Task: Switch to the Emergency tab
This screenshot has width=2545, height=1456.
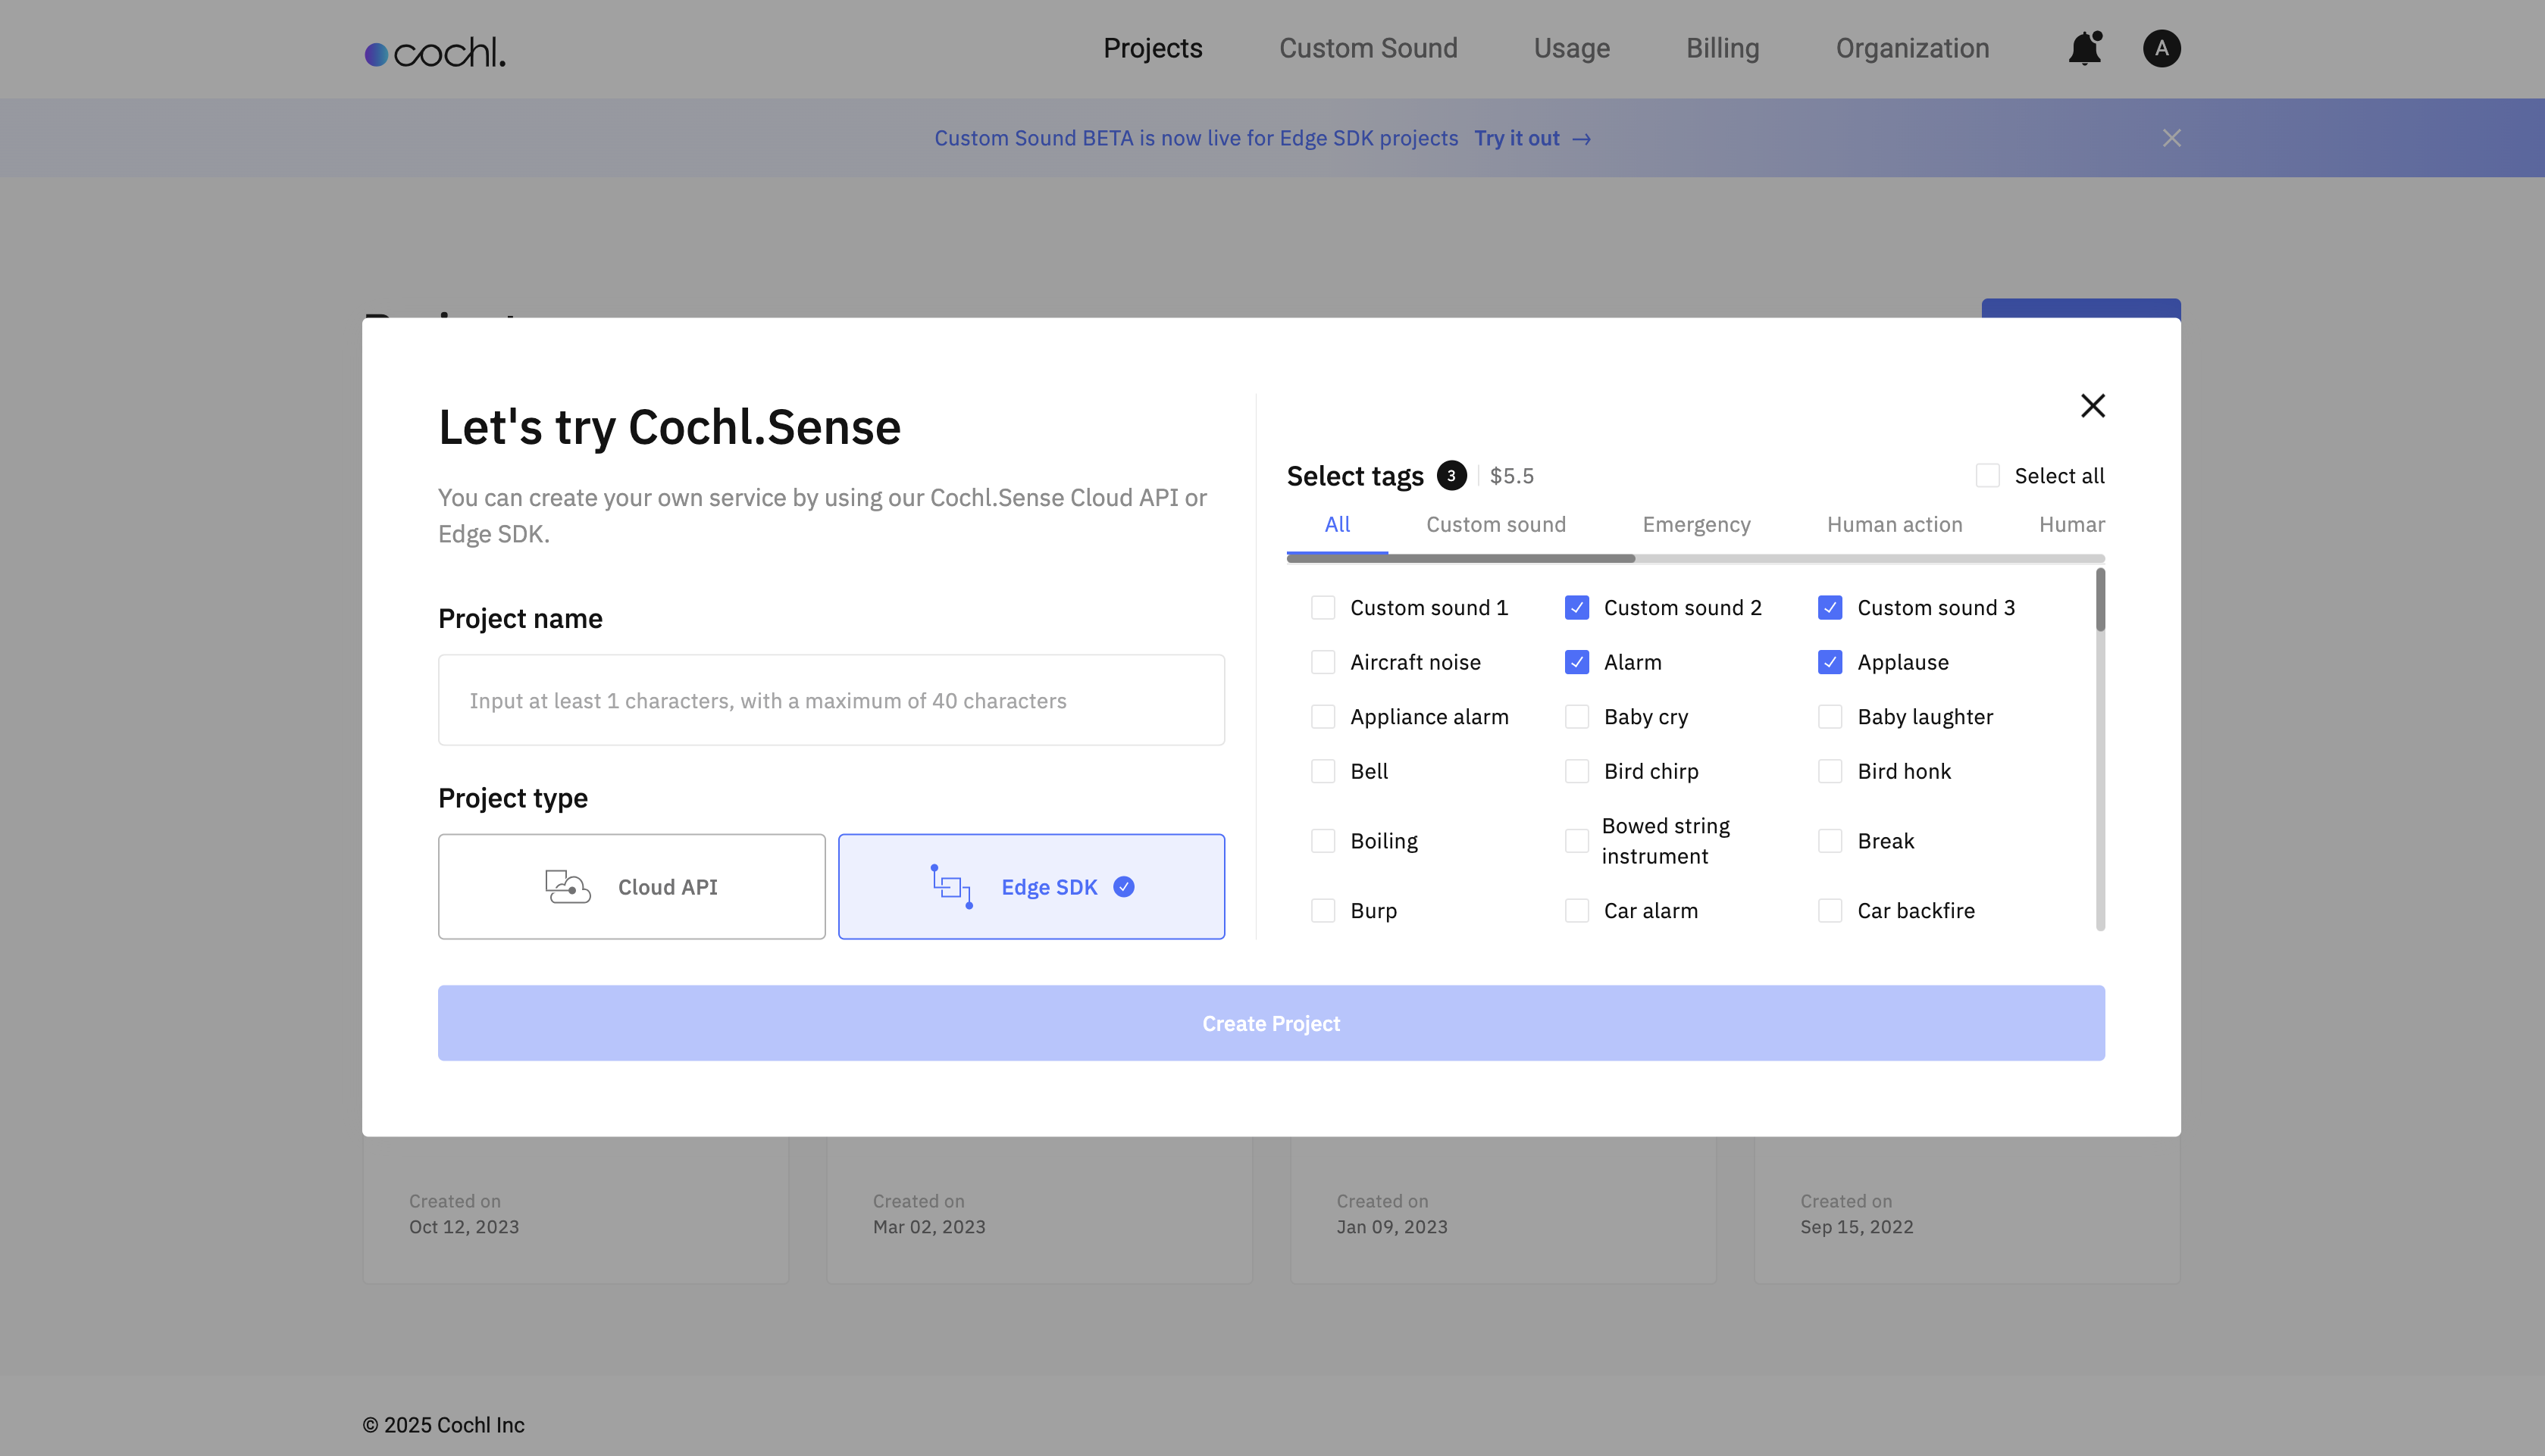Action: click(1697, 524)
